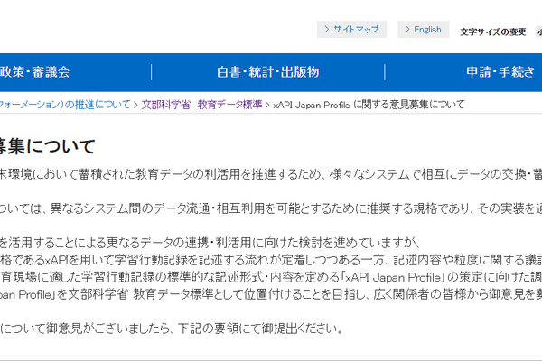Click the sentence について御意見がございましたら
The image size is (542, 361).
click(x=172, y=329)
